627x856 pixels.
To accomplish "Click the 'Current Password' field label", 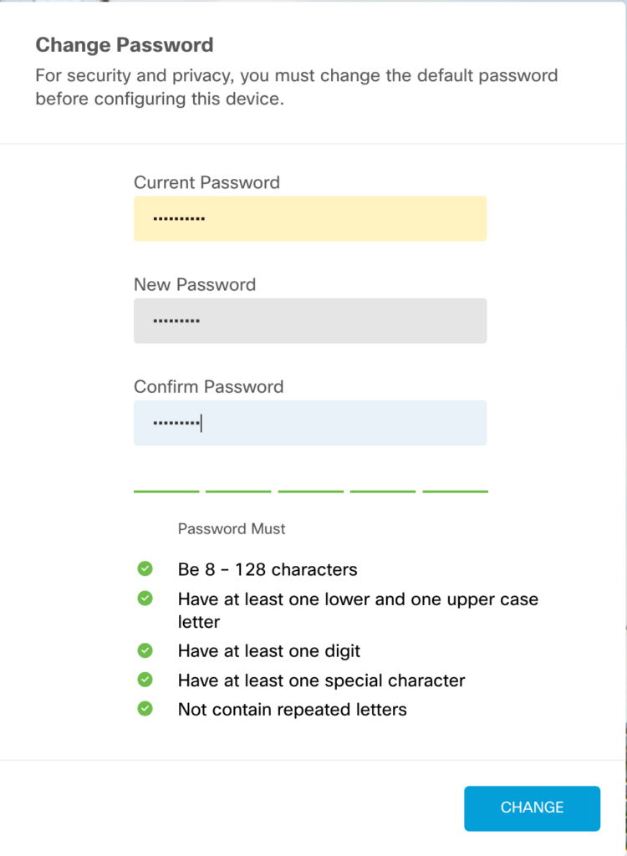I will (x=206, y=182).
